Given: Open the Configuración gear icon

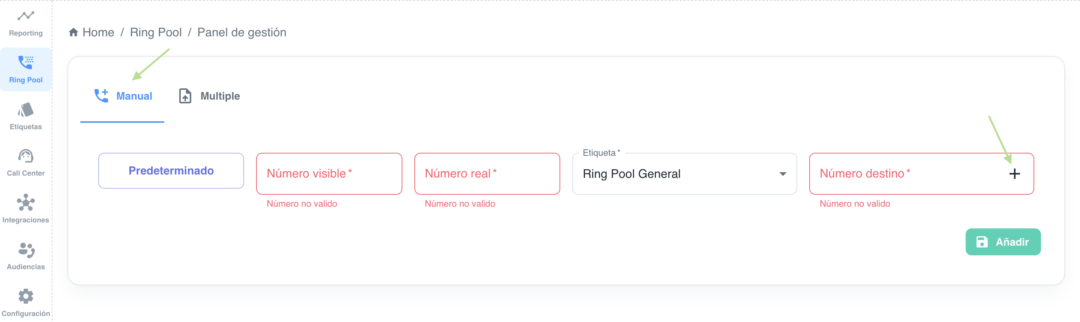Looking at the screenshot, I should [25, 297].
